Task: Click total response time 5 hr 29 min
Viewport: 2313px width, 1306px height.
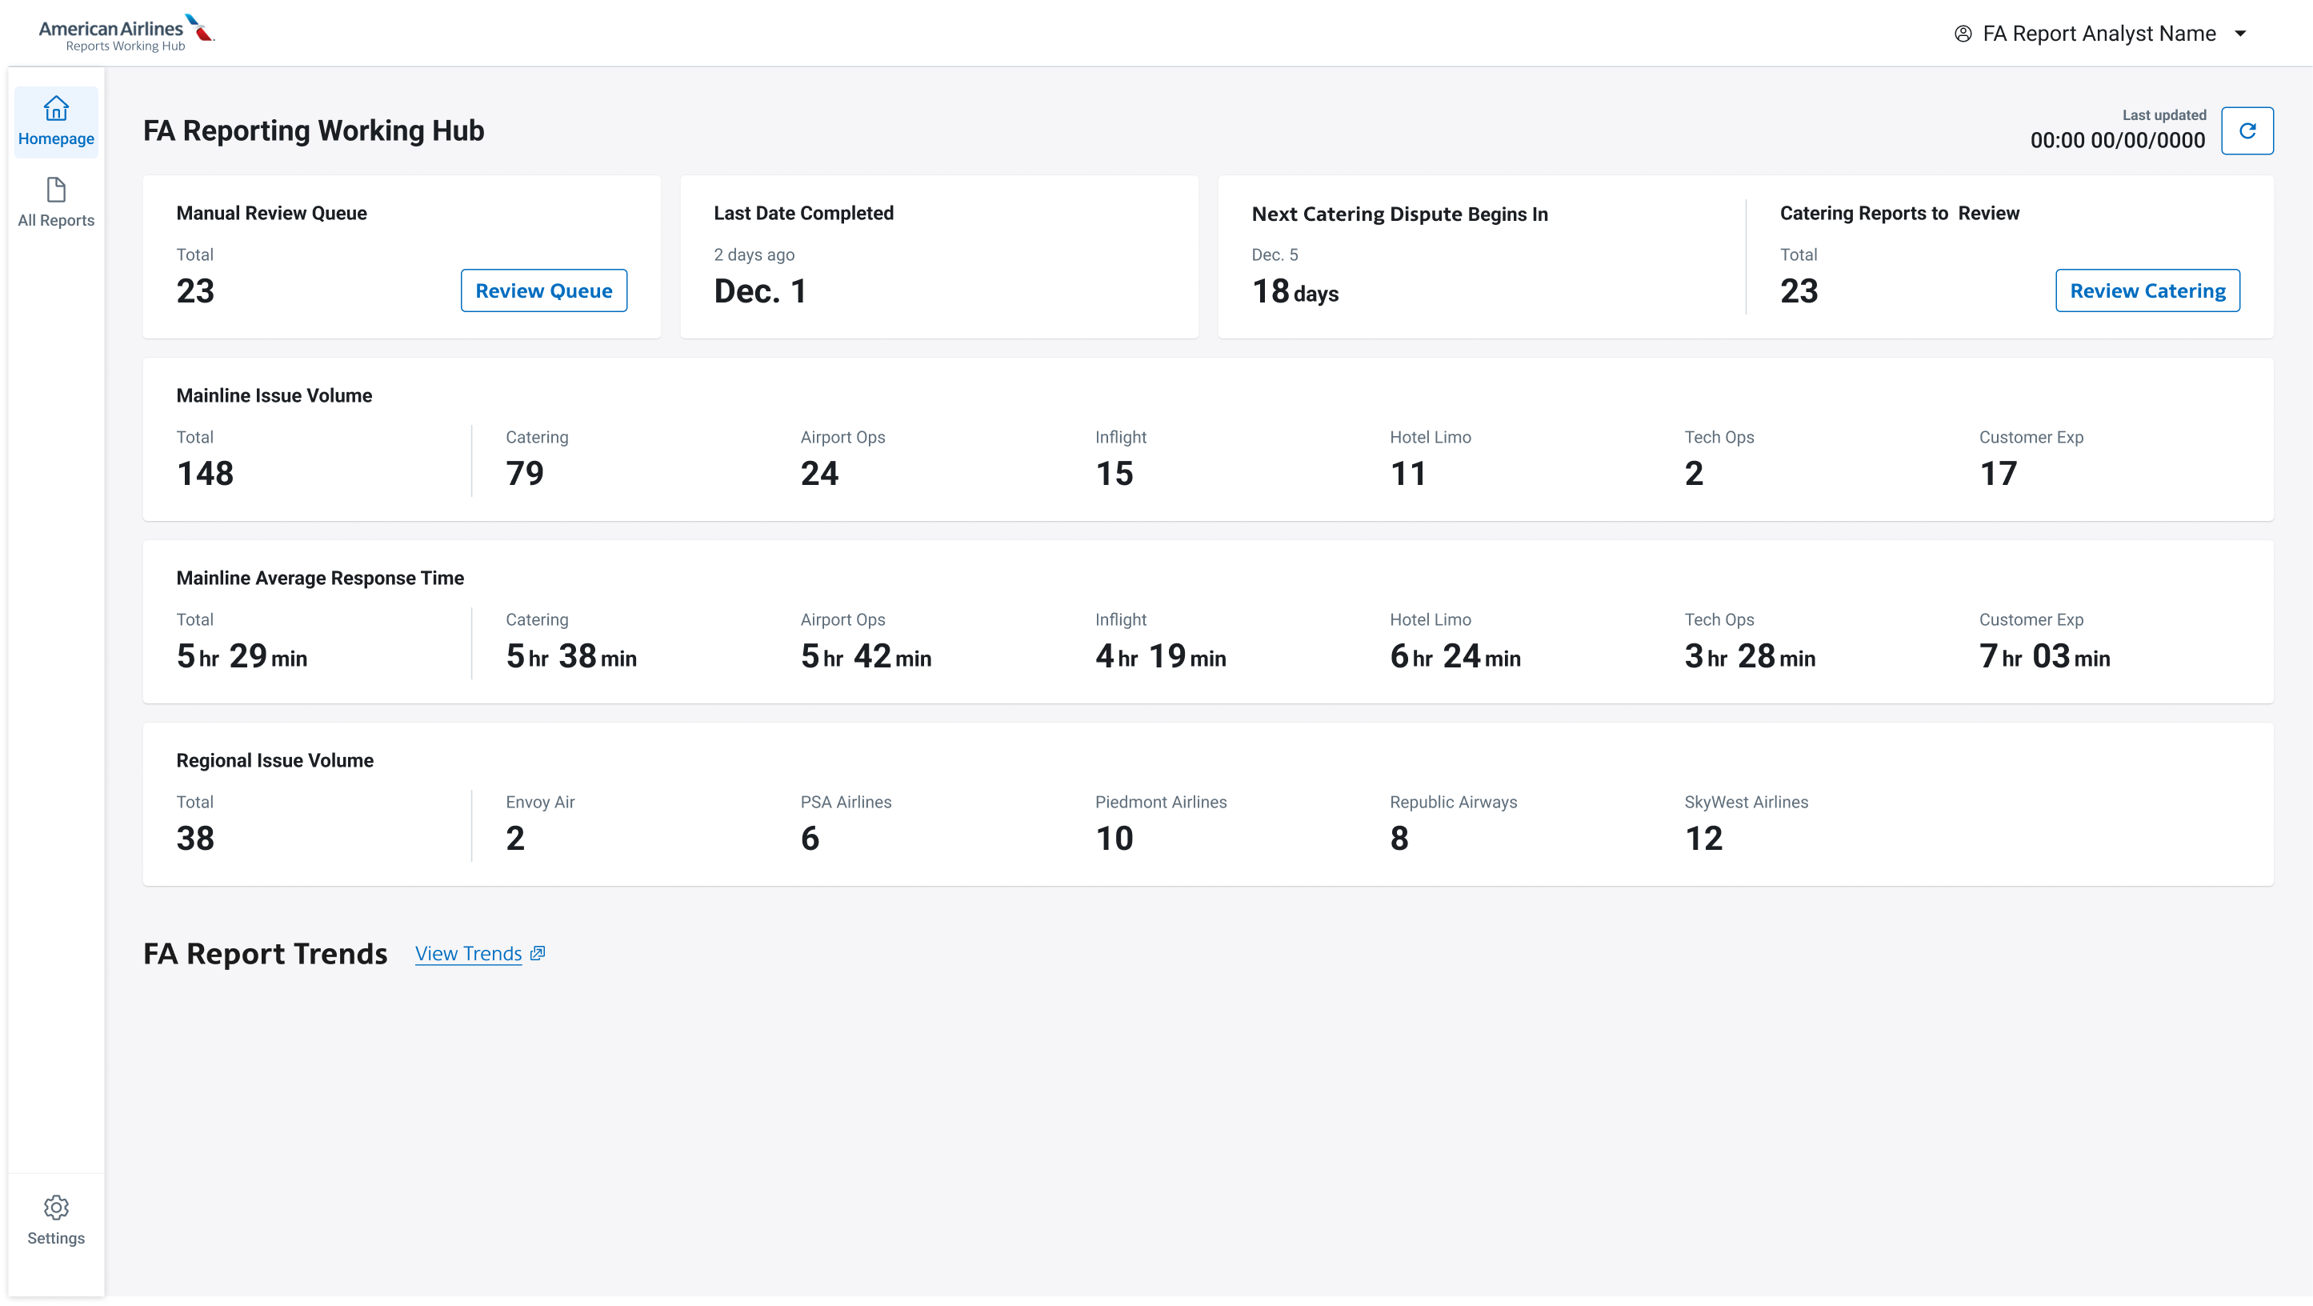Action: coord(242,656)
